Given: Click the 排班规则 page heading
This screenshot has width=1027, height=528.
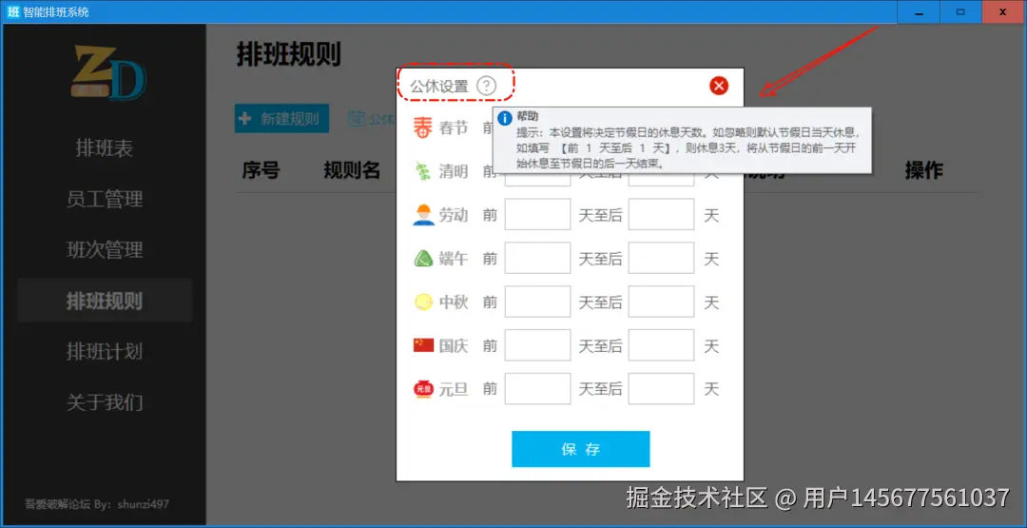Looking at the screenshot, I should pos(289,54).
